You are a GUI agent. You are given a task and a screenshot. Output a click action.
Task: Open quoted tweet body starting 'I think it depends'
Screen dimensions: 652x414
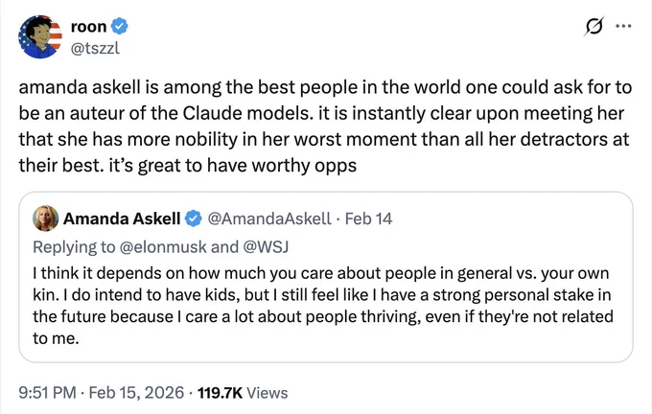323,306
